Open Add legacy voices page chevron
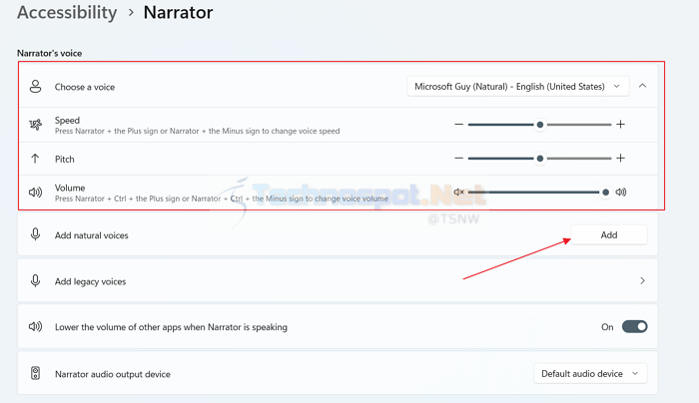699x403 pixels. [642, 280]
